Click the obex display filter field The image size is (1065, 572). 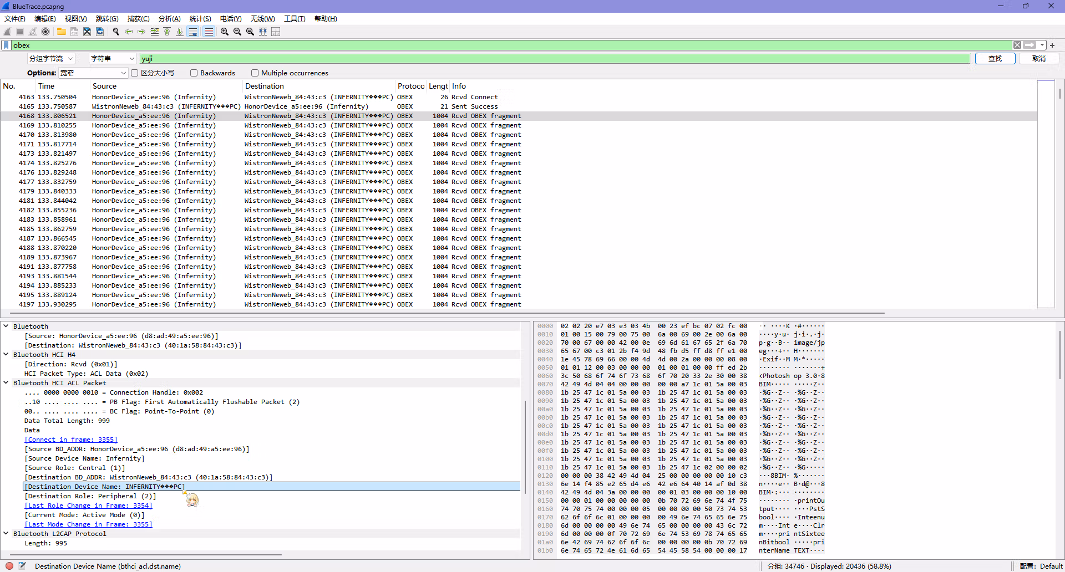(510, 45)
